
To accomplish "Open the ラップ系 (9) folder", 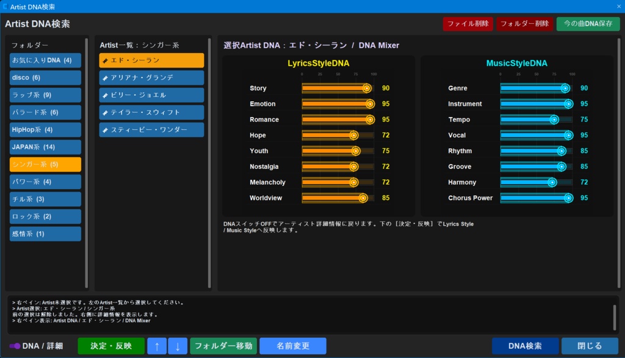I will (45, 95).
